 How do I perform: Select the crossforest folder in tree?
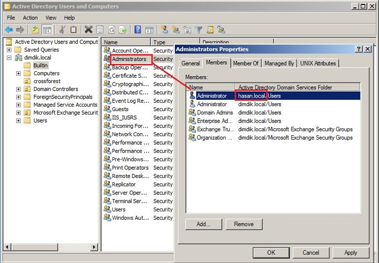tap(47, 81)
